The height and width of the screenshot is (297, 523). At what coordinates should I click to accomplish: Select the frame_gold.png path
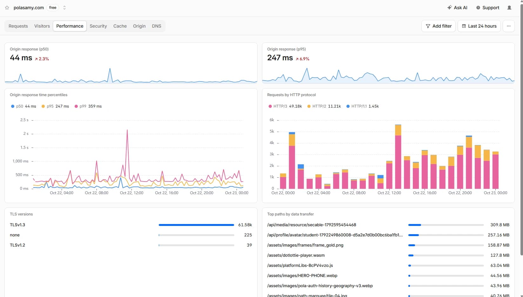tap(305, 245)
